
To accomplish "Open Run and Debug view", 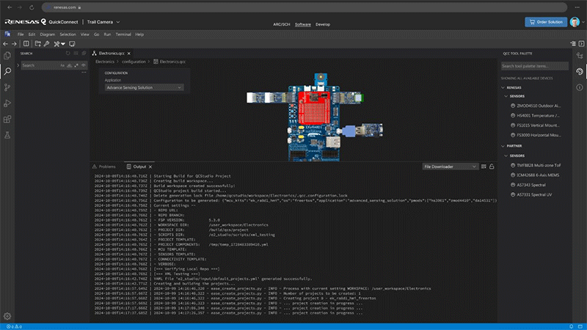I will point(8,103).
